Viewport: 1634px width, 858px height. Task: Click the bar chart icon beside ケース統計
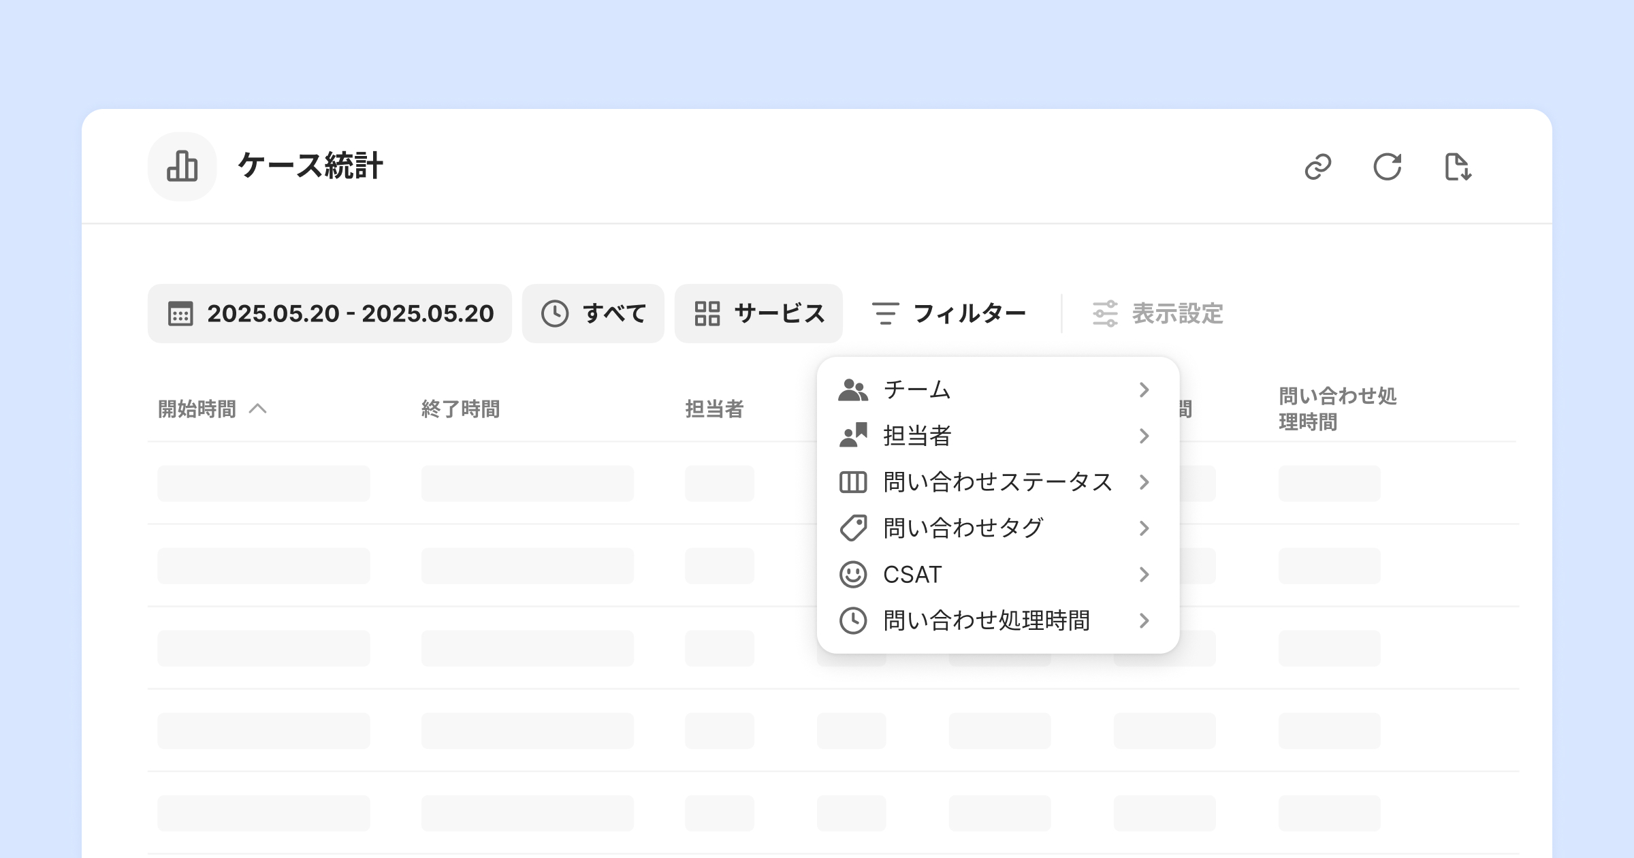tap(182, 166)
